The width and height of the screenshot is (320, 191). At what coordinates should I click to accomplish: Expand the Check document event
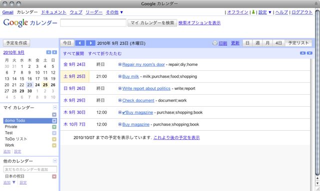click(x=120, y=100)
